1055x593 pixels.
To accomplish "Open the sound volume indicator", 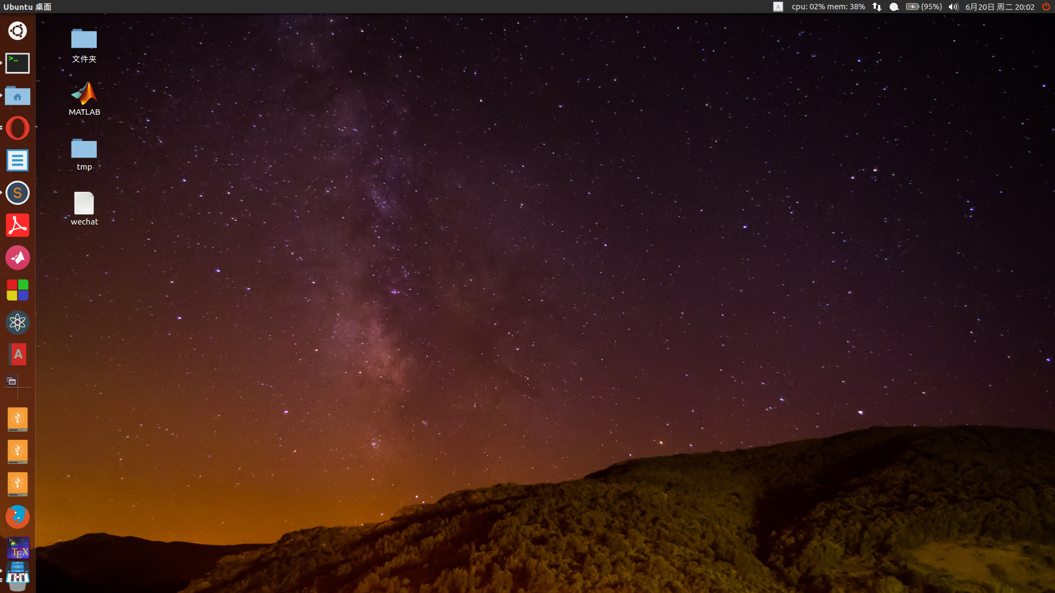I will [x=953, y=7].
